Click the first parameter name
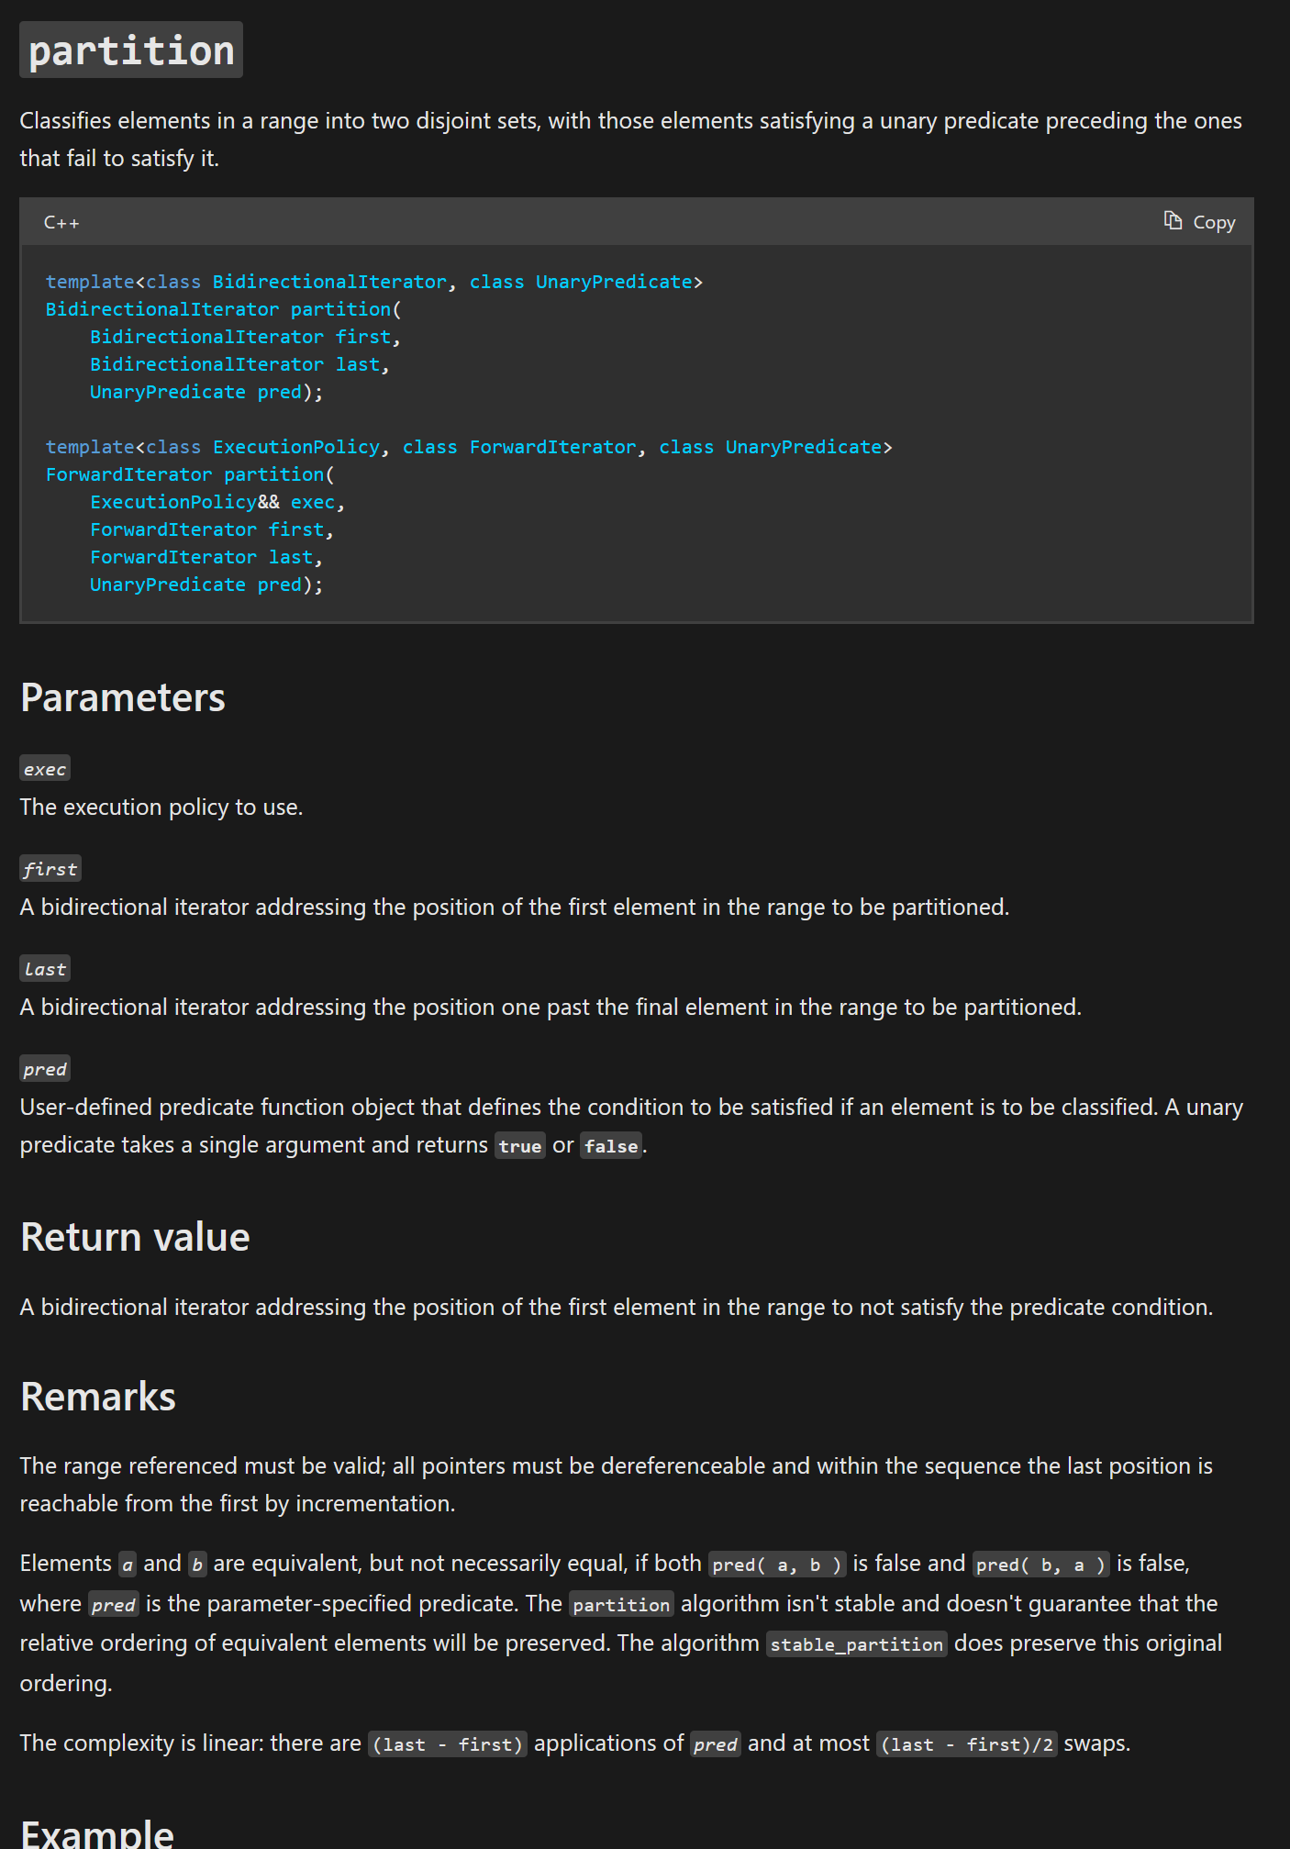The height and width of the screenshot is (1849, 1290). point(50,869)
